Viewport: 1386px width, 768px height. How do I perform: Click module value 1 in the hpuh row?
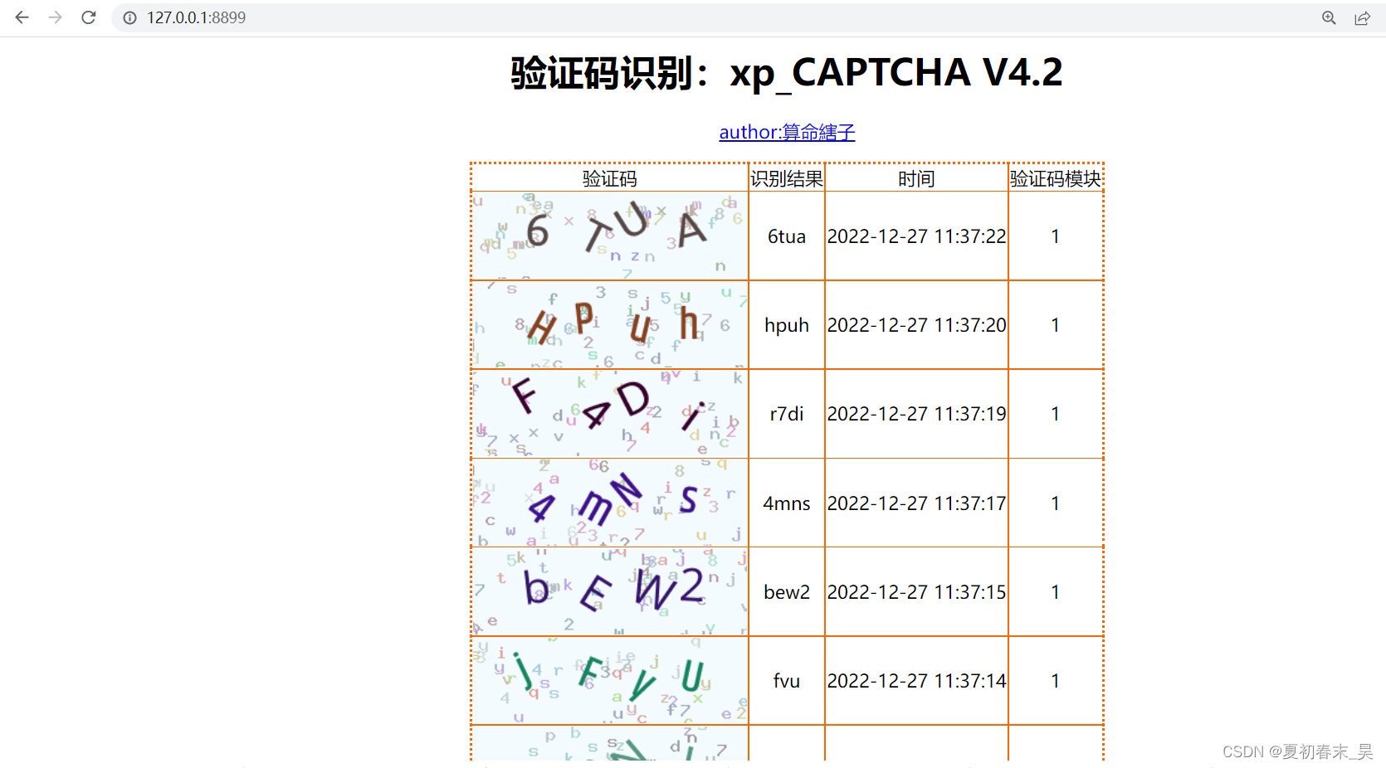point(1056,325)
